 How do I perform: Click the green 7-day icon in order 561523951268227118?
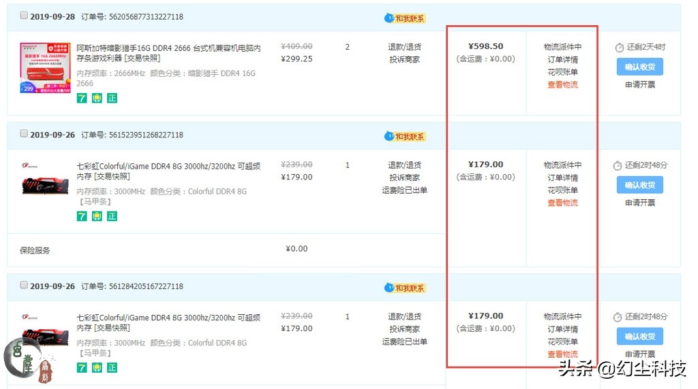point(82,216)
